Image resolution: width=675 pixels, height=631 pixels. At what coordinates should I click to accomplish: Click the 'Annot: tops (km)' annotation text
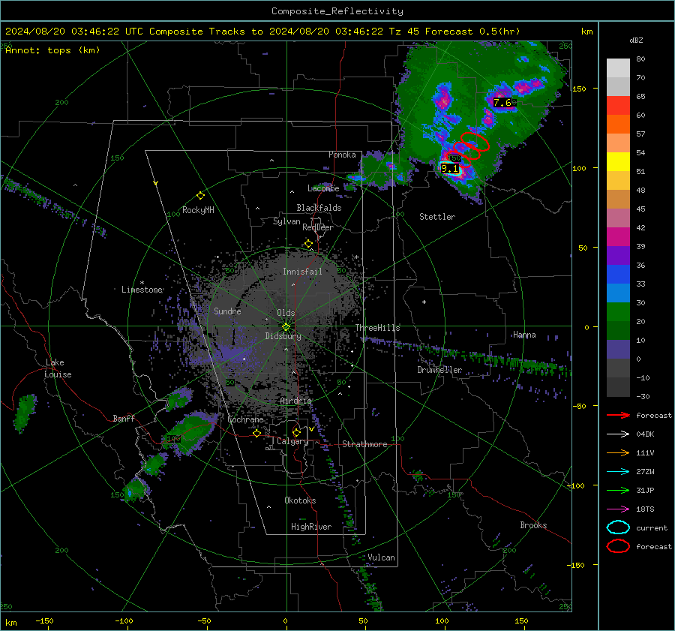click(x=52, y=50)
